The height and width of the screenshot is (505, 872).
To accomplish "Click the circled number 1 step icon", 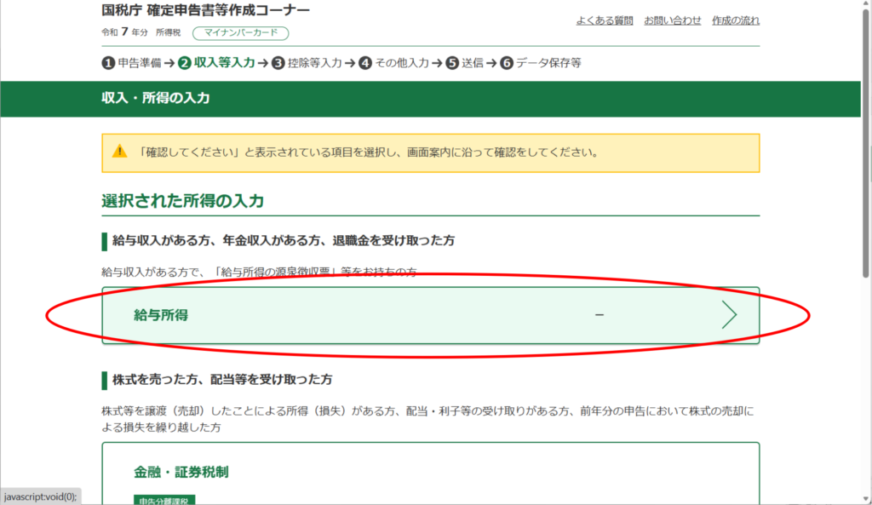I will (108, 63).
